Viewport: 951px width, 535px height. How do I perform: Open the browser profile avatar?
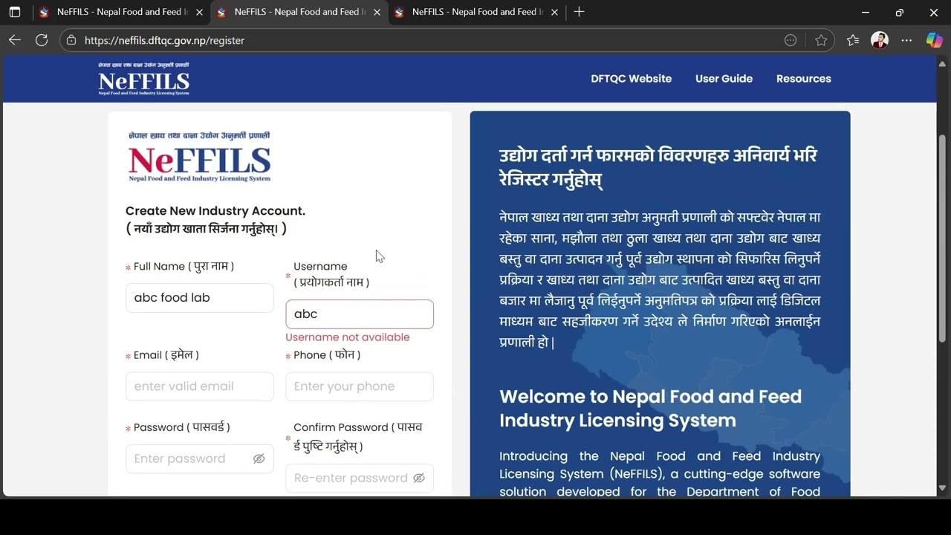880,40
